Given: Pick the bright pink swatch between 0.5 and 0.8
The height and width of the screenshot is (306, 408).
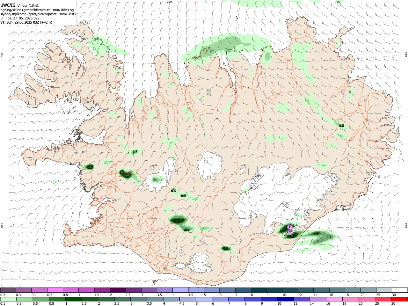Looking at the screenshot, I should coord(55,290).
